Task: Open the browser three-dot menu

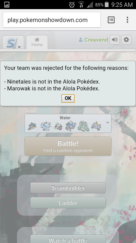Action: click(127, 20)
